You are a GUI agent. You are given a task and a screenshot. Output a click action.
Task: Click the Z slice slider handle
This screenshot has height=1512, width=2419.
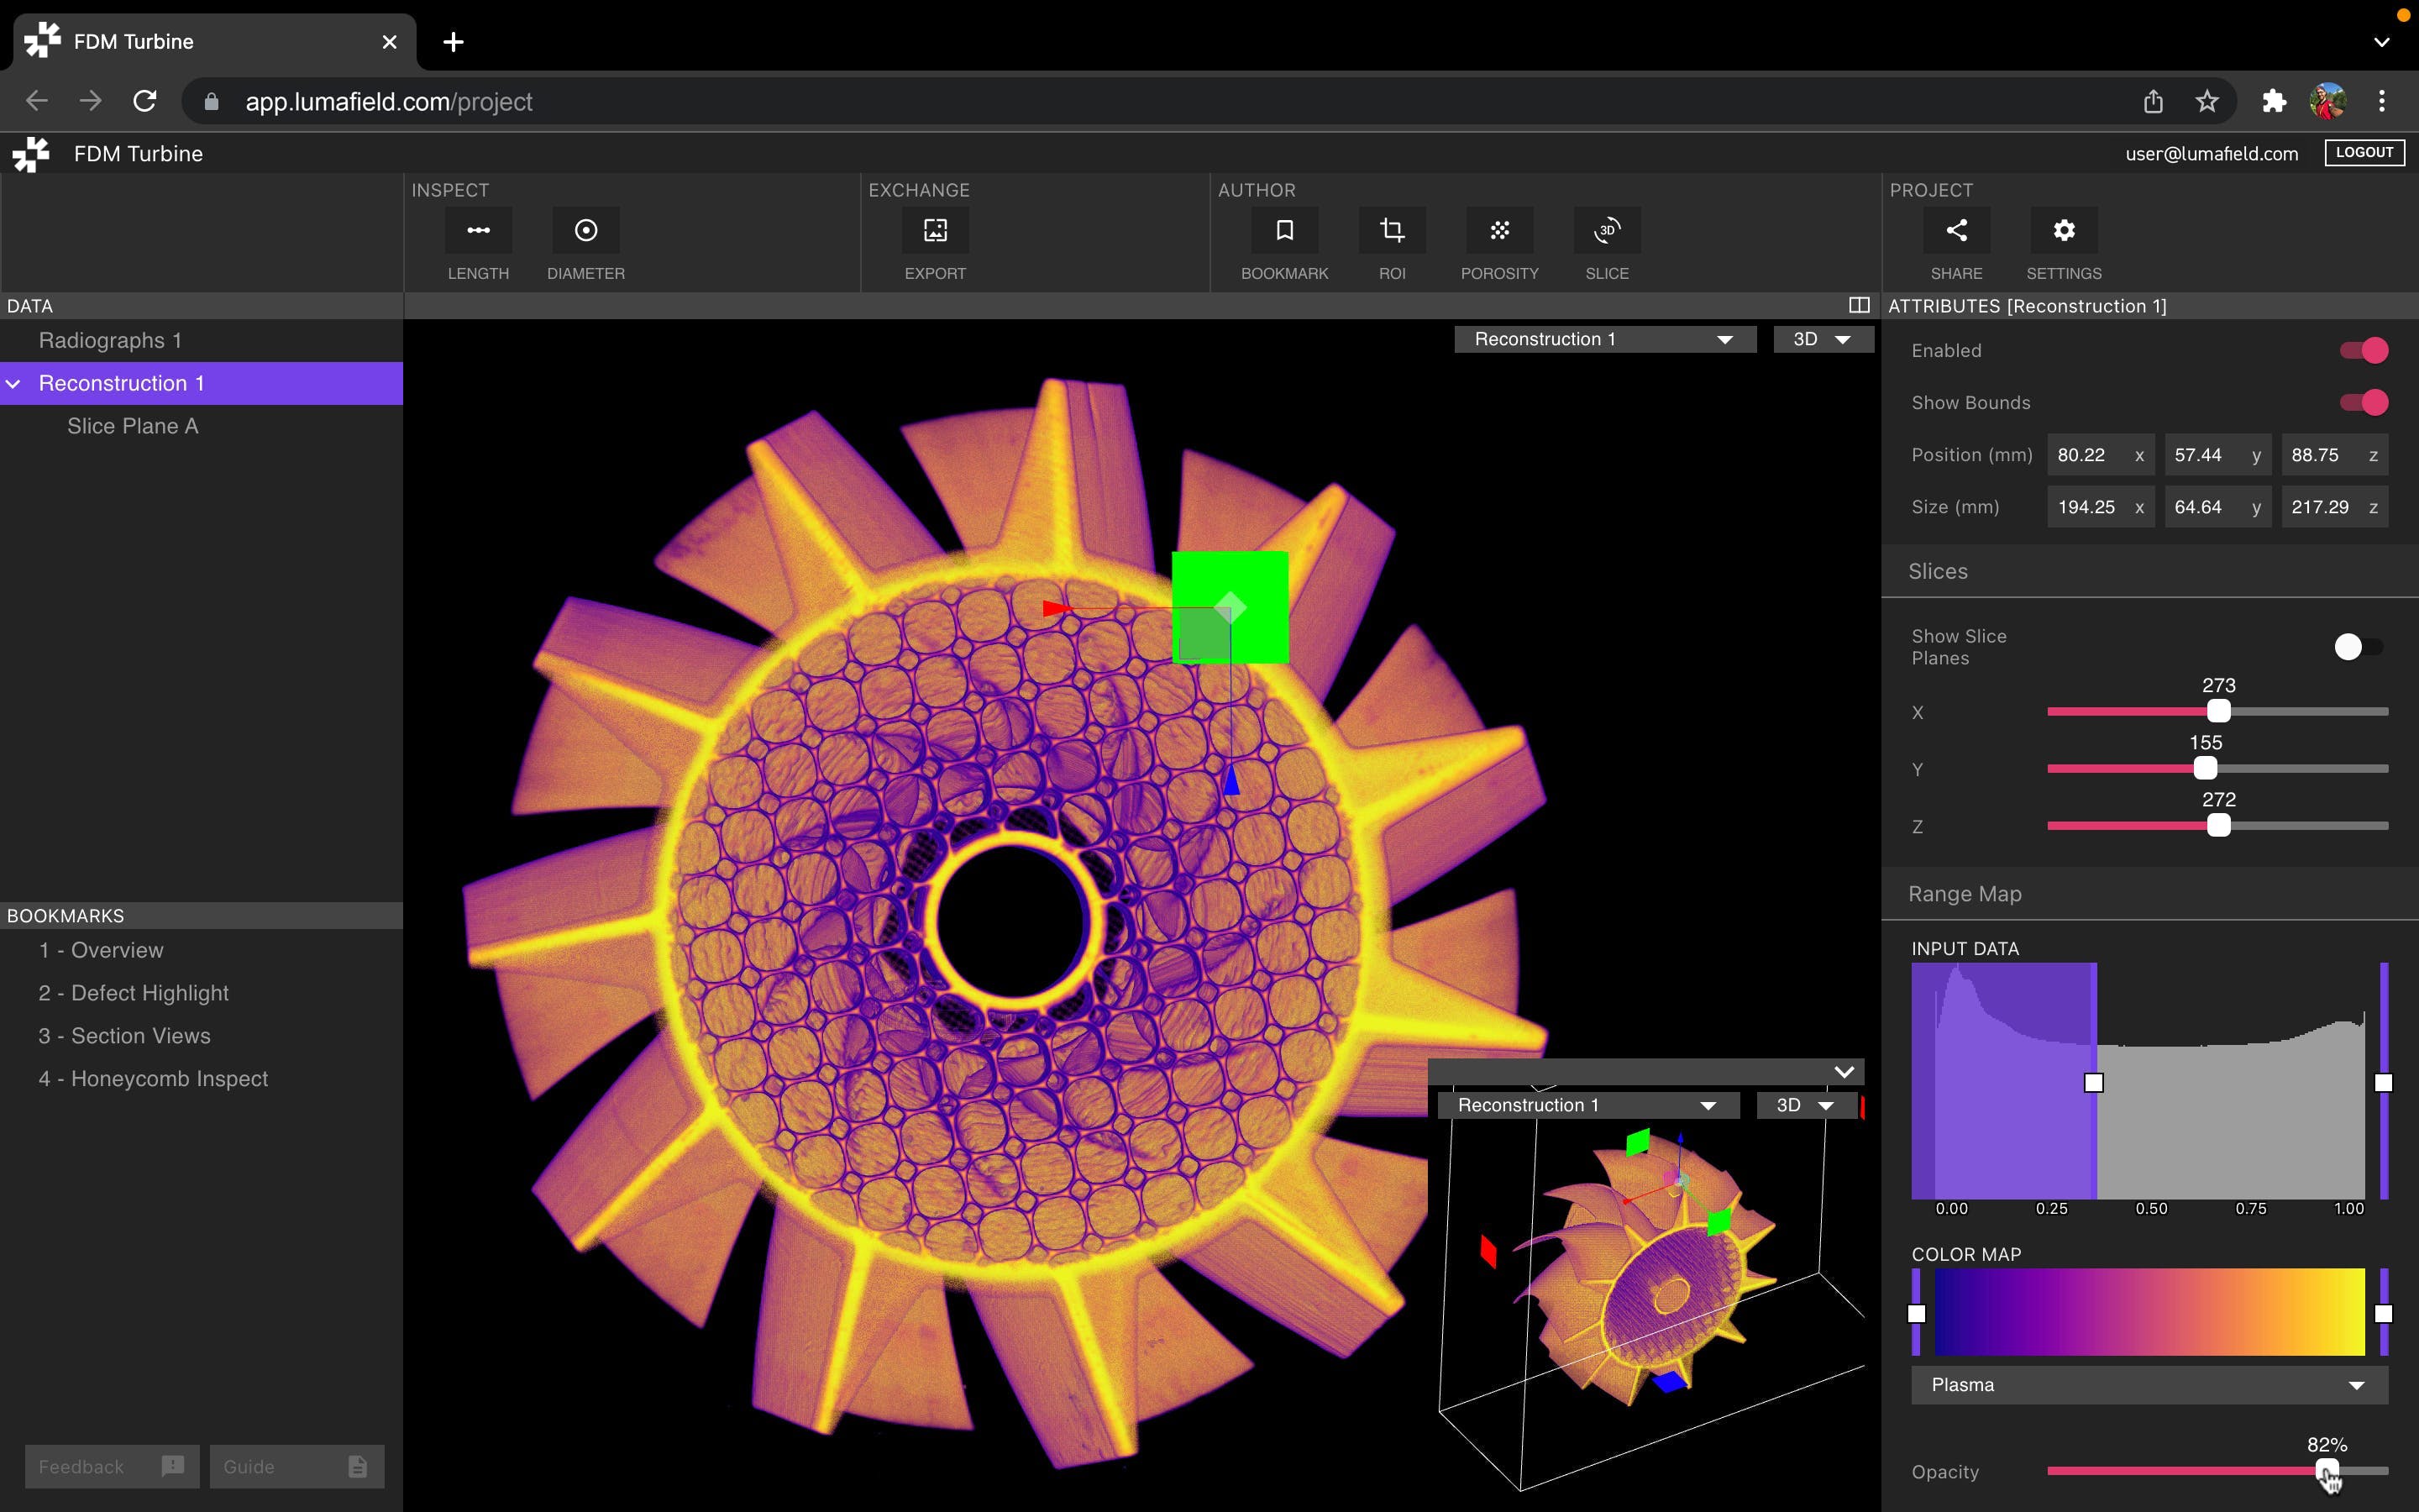pos(2218,825)
